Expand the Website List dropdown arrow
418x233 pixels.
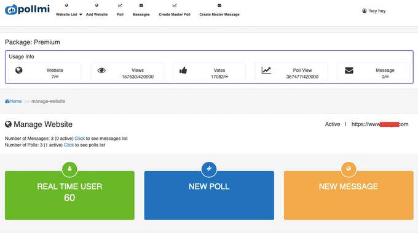pyautogui.click(x=81, y=15)
